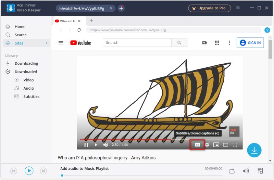This screenshot has width=274, height=180.
Task: Click the YouTube logo
Action: (x=80, y=43)
